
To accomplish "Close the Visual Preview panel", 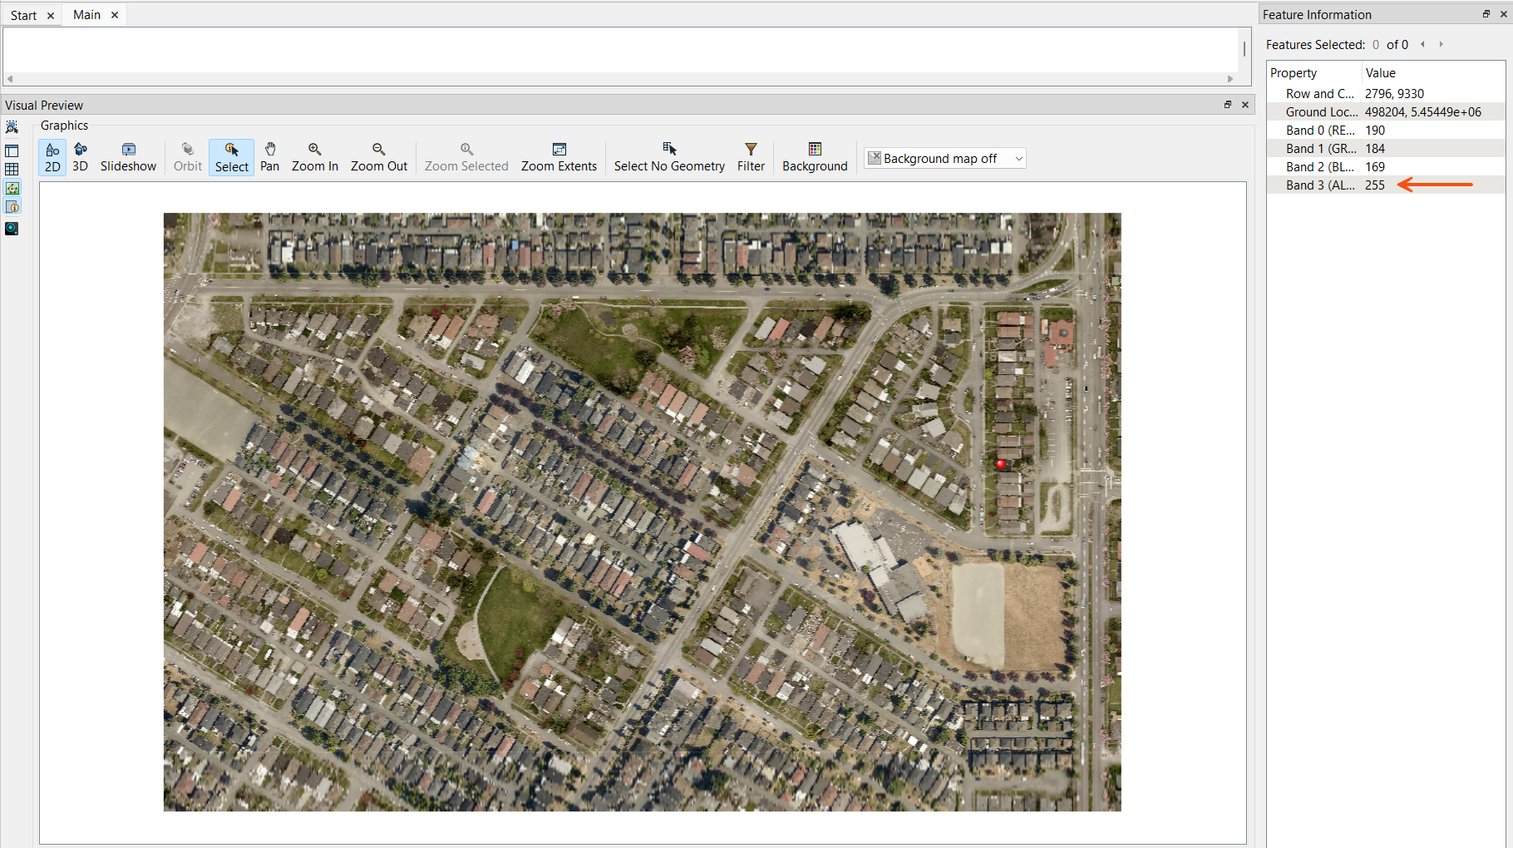I will 1244,105.
